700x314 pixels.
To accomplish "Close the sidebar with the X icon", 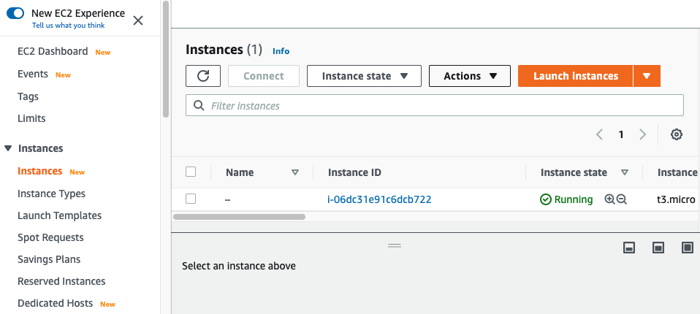I will [x=138, y=20].
